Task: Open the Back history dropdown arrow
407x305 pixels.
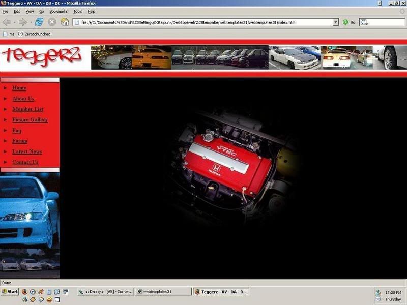Action: tap(15, 22)
